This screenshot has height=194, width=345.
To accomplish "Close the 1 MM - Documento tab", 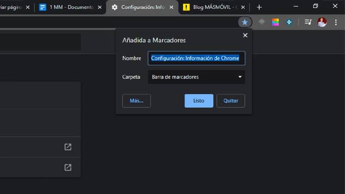I will [x=100, y=7].
